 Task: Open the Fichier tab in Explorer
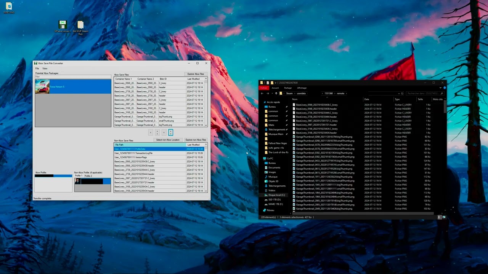(264, 88)
